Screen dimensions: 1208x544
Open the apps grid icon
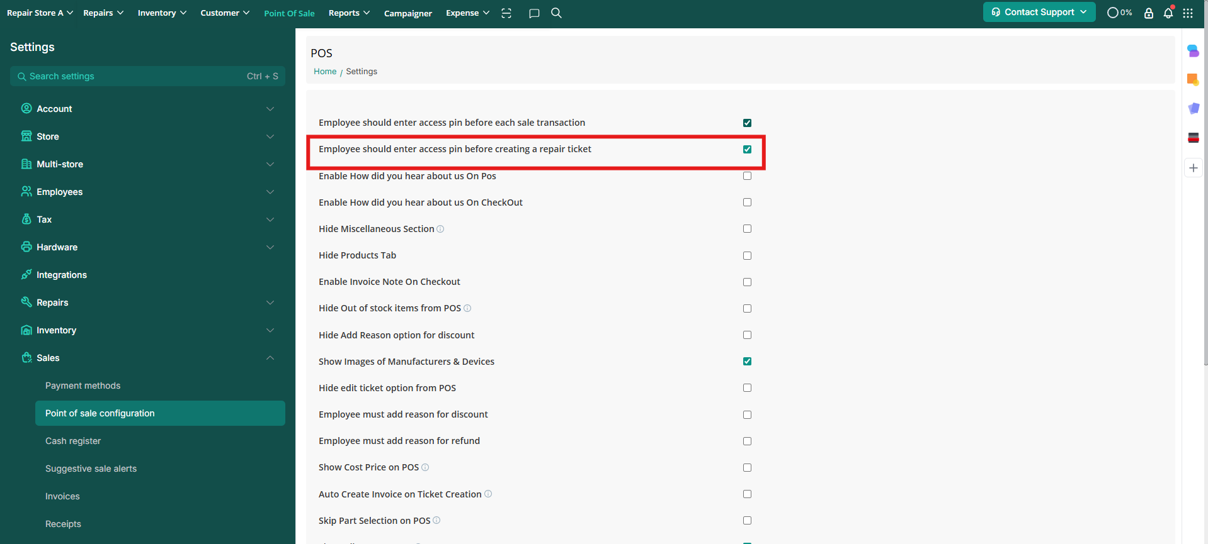click(x=1187, y=13)
